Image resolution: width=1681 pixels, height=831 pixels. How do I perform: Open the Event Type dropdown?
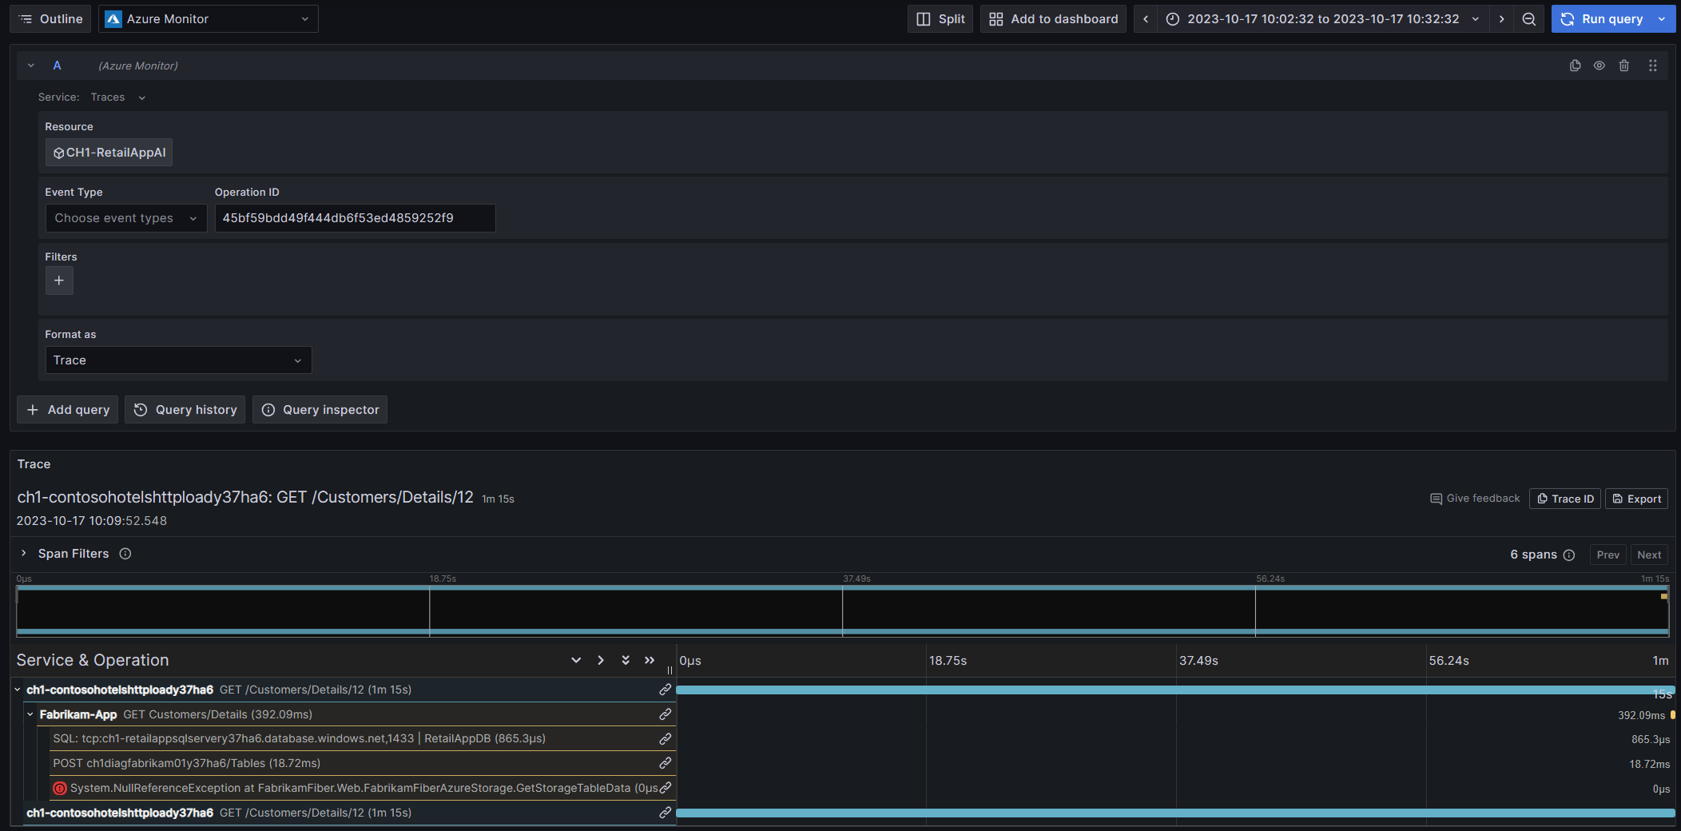pyautogui.click(x=125, y=218)
